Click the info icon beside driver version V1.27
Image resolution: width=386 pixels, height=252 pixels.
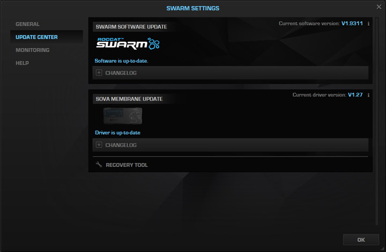pos(368,95)
